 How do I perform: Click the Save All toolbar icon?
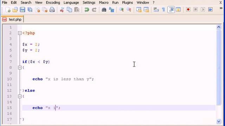[30, 10]
